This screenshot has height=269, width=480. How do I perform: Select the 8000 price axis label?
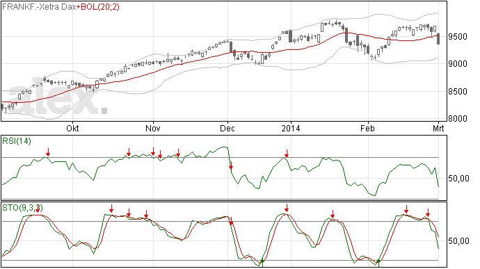[x=458, y=118]
